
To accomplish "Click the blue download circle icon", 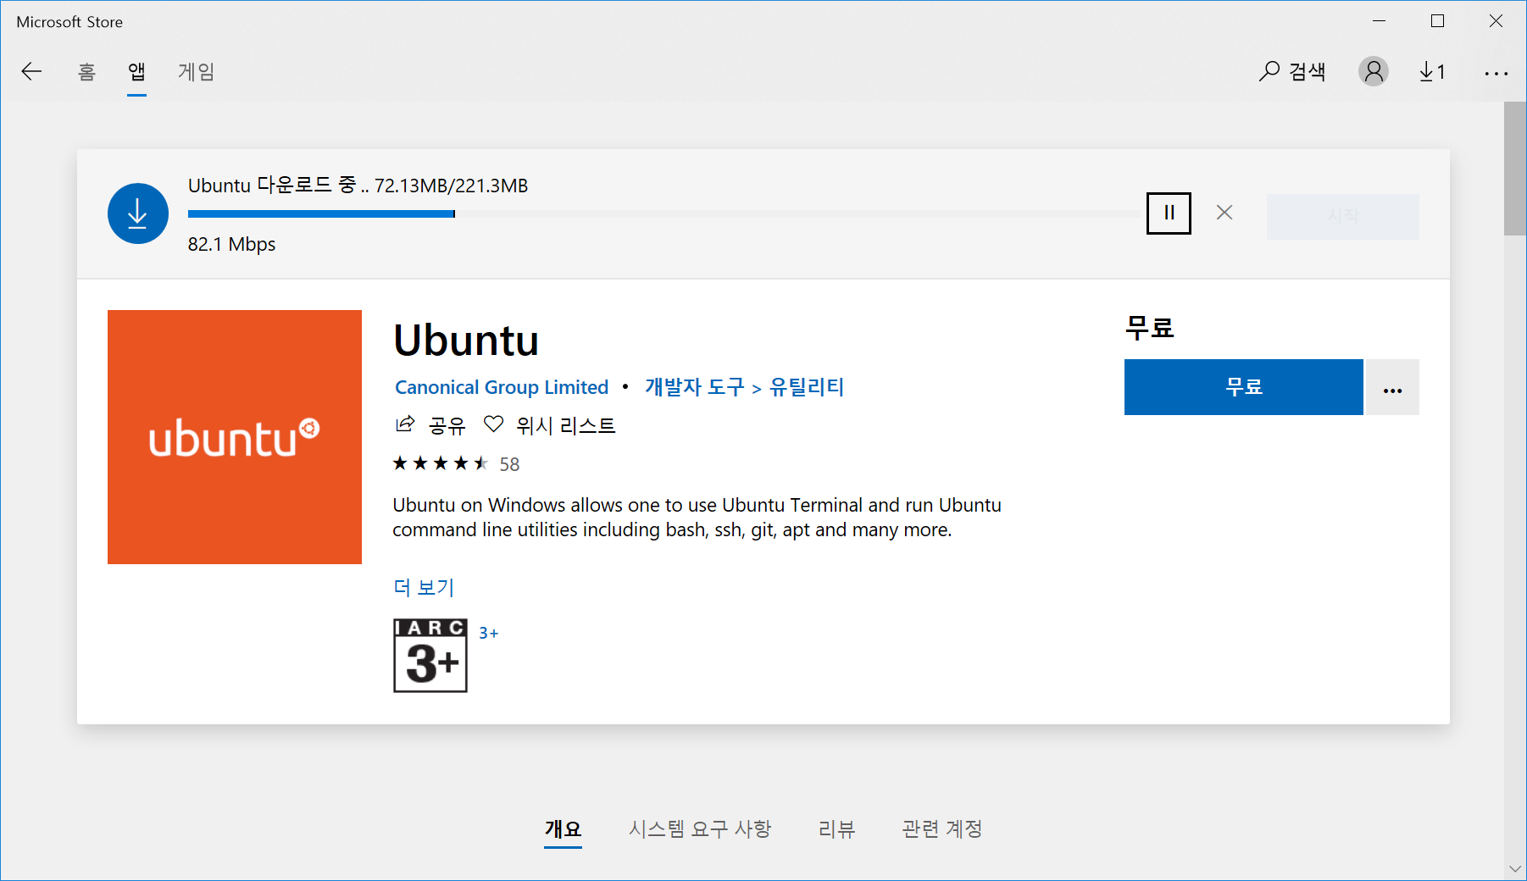I will coord(138,213).
